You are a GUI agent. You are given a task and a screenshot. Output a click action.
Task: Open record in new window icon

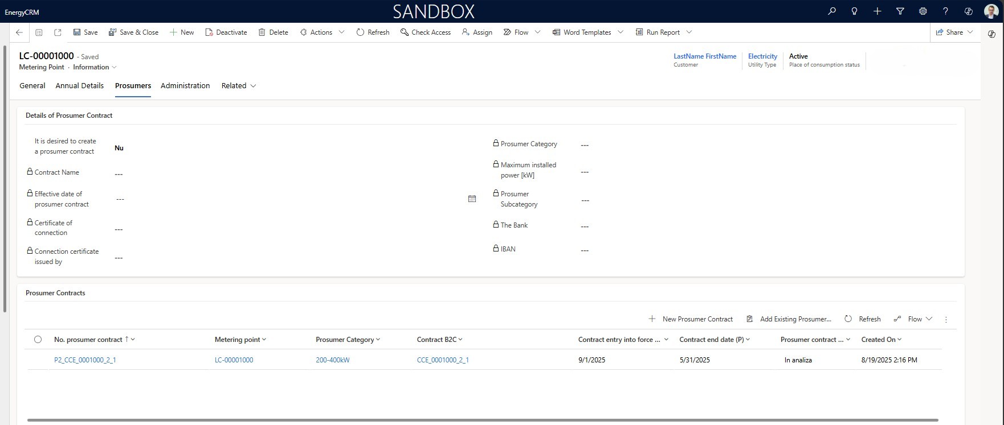click(x=58, y=32)
